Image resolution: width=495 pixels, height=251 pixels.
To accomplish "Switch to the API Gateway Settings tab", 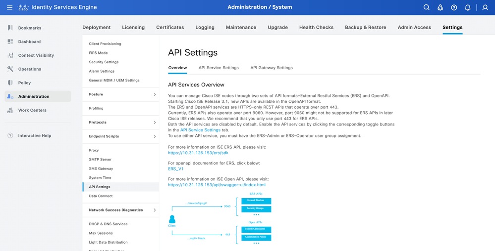I will pyautogui.click(x=271, y=68).
